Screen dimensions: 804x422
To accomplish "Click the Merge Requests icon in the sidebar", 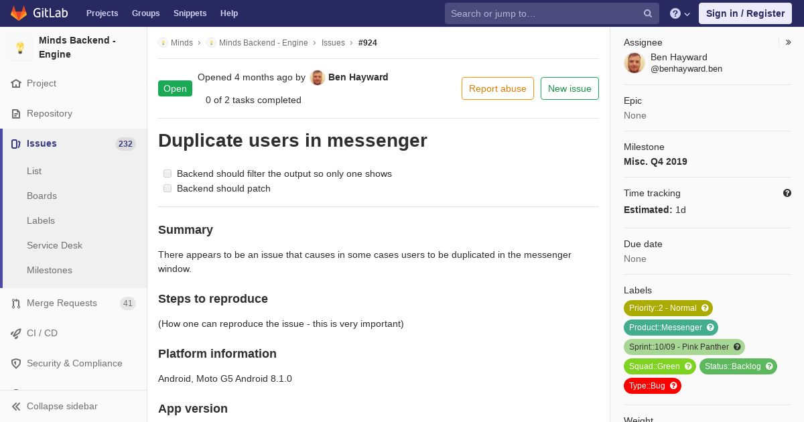I will point(16,303).
